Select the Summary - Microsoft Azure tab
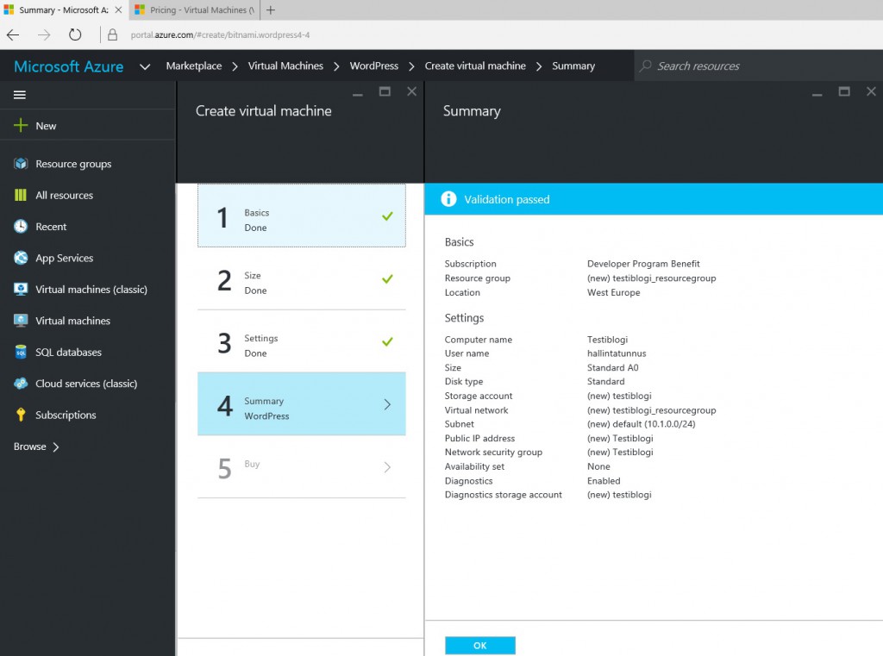 (63, 10)
